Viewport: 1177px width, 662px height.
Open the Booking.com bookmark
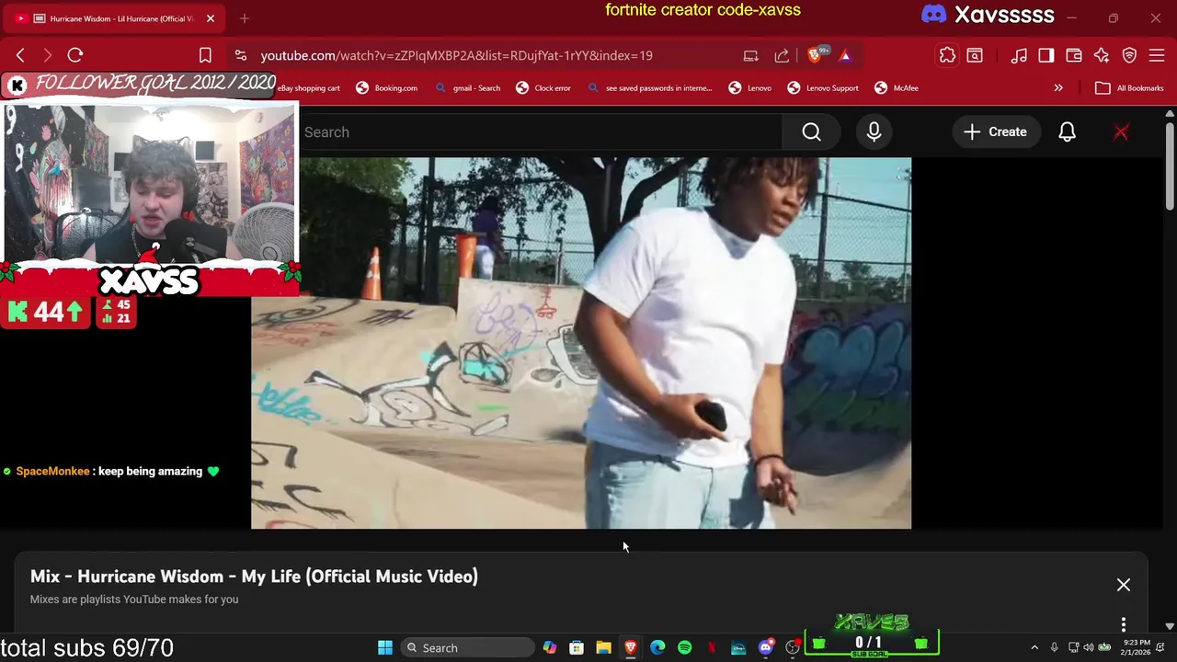386,88
